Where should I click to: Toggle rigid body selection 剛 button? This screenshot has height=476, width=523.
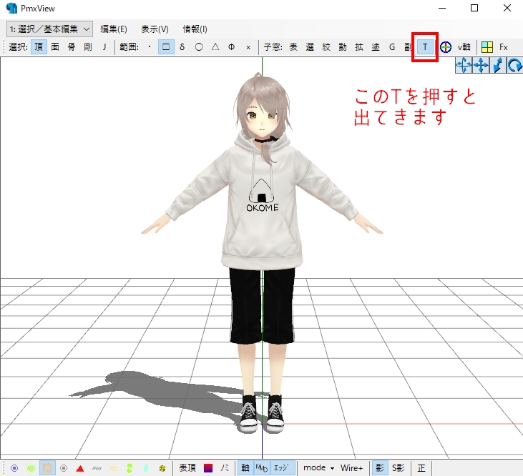(x=88, y=47)
